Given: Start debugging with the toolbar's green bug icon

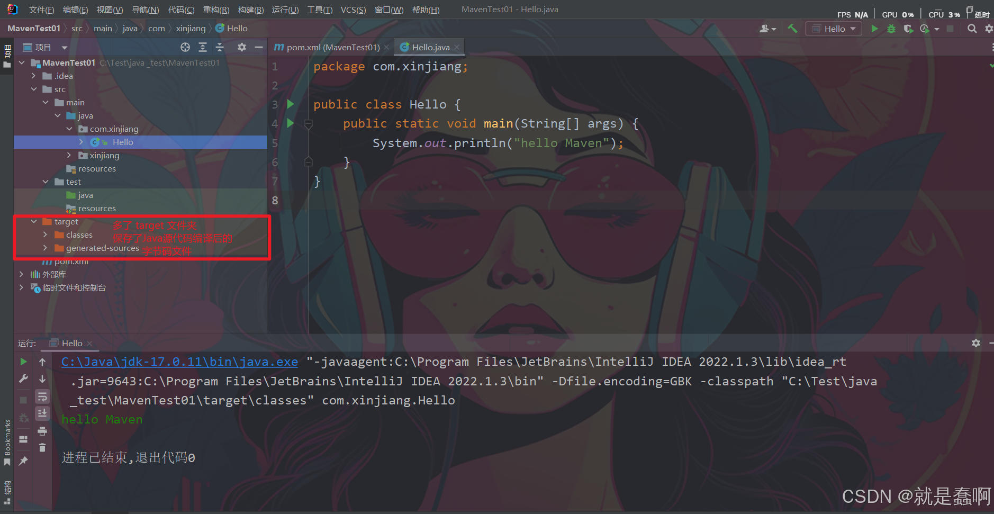Looking at the screenshot, I should (x=891, y=29).
